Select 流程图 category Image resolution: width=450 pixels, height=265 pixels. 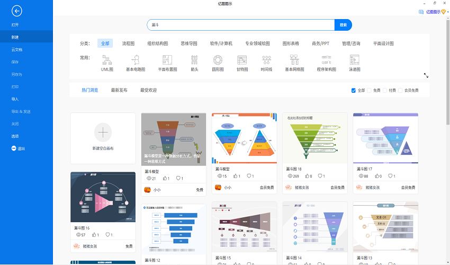pyautogui.click(x=128, y=43)
